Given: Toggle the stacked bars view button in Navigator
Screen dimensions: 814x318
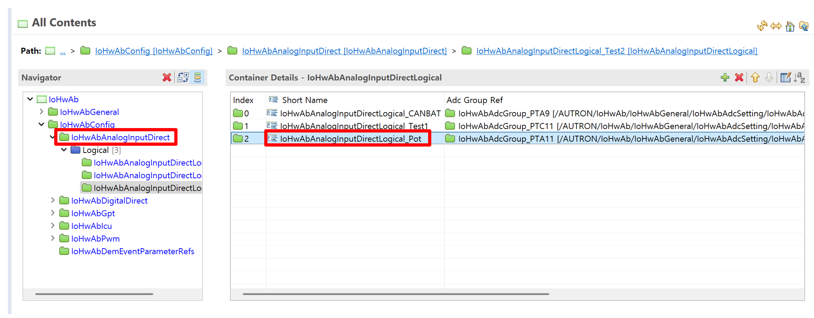Looking at the screenshot, I should (x=198, y=77).
